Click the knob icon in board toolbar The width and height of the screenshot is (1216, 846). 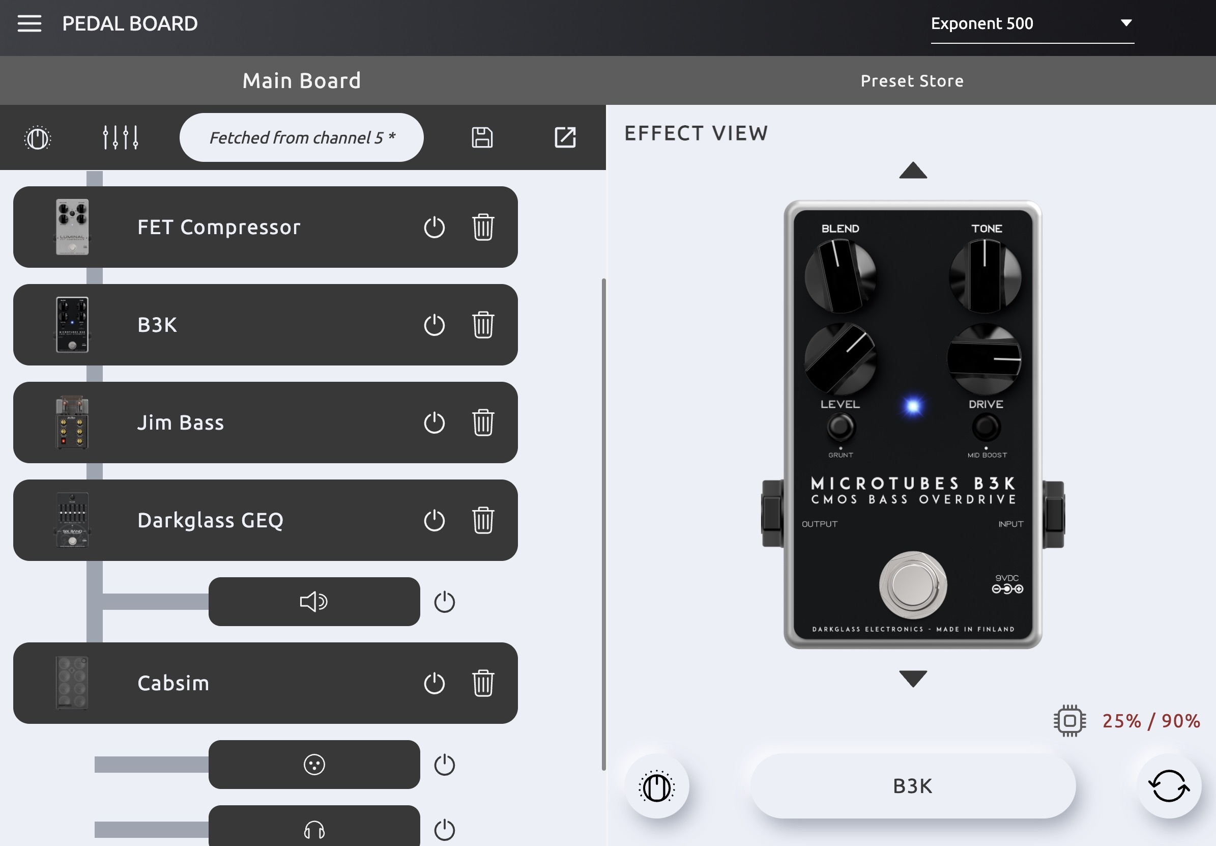pos(38,138)
